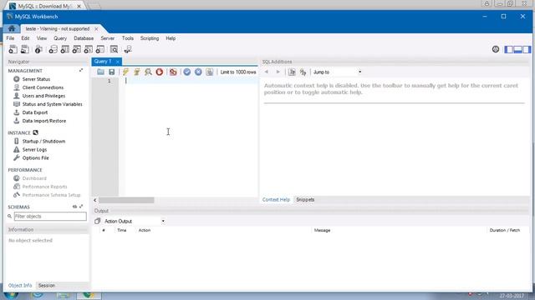Open Limit to 1000 rows dropdown

pyautogui.click(x=238, y=72)
